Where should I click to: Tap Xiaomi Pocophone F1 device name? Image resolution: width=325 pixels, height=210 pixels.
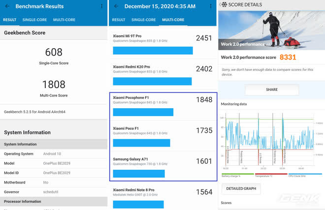tap(131, 97)
